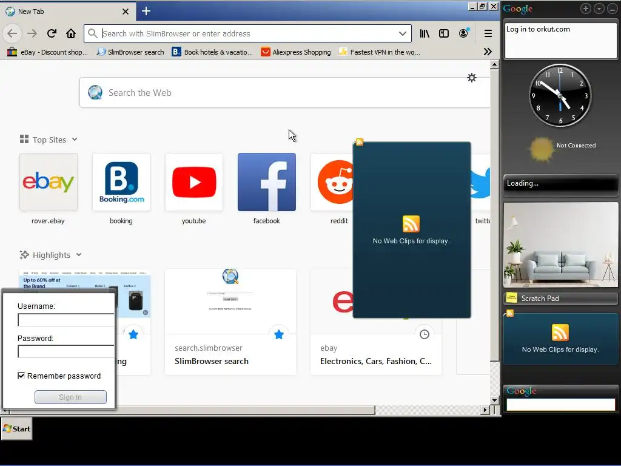The height and width of the screenshot is (466, 621).
Task: Go back with the browser back arrow
Action: (x=12, y=34)
